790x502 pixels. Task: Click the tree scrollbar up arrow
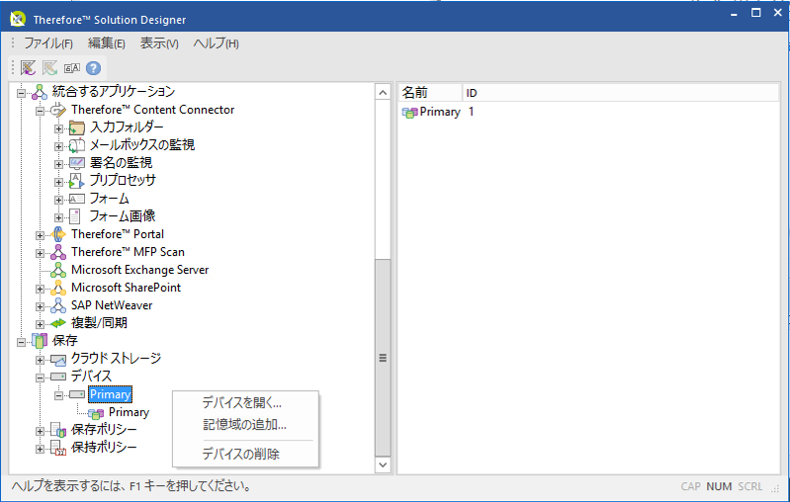(x=383, y=93)
